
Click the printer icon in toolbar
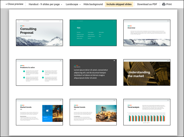164,4
